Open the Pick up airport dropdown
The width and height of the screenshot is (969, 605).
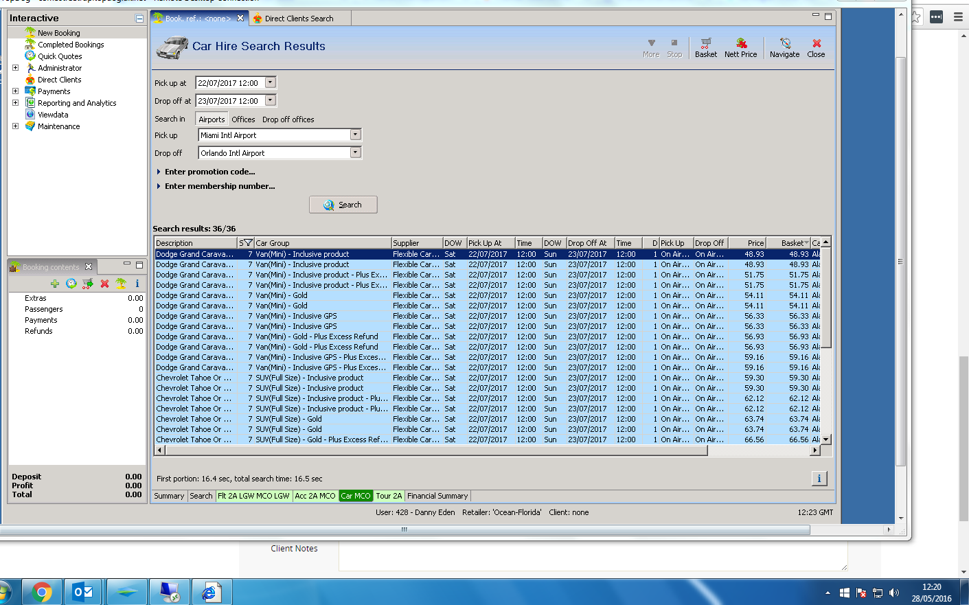[x=355, y=135]
